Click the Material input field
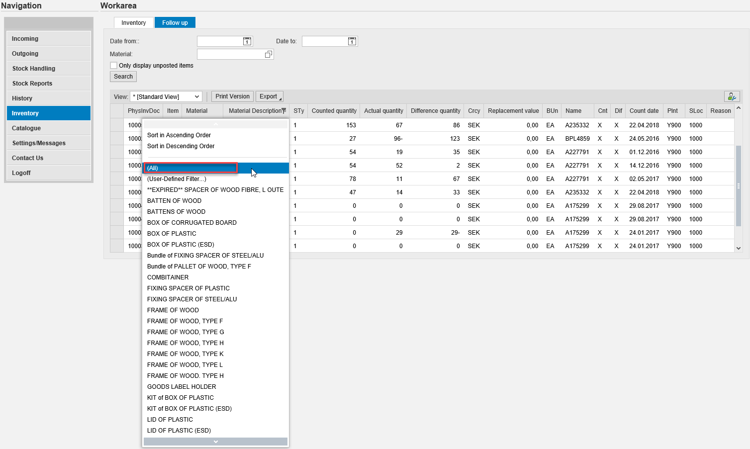Image resolution: width=750 pixels, height=449 pixels. pyautogui.click(x=230, y=54)
